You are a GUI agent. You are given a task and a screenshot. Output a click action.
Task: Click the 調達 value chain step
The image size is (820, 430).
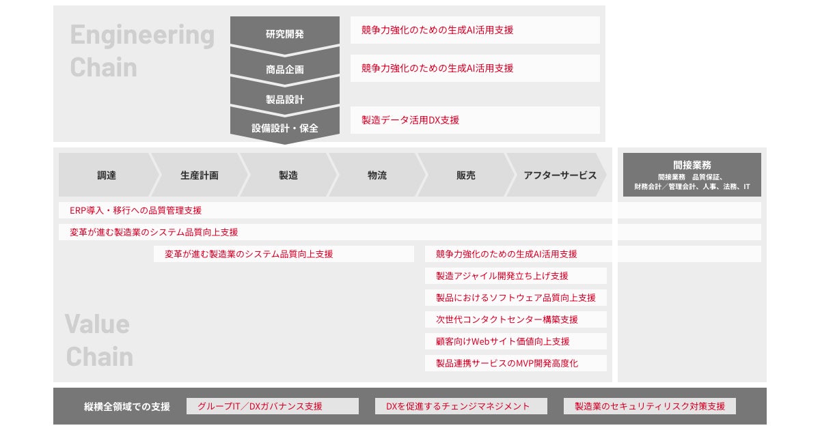coord(107,175)
